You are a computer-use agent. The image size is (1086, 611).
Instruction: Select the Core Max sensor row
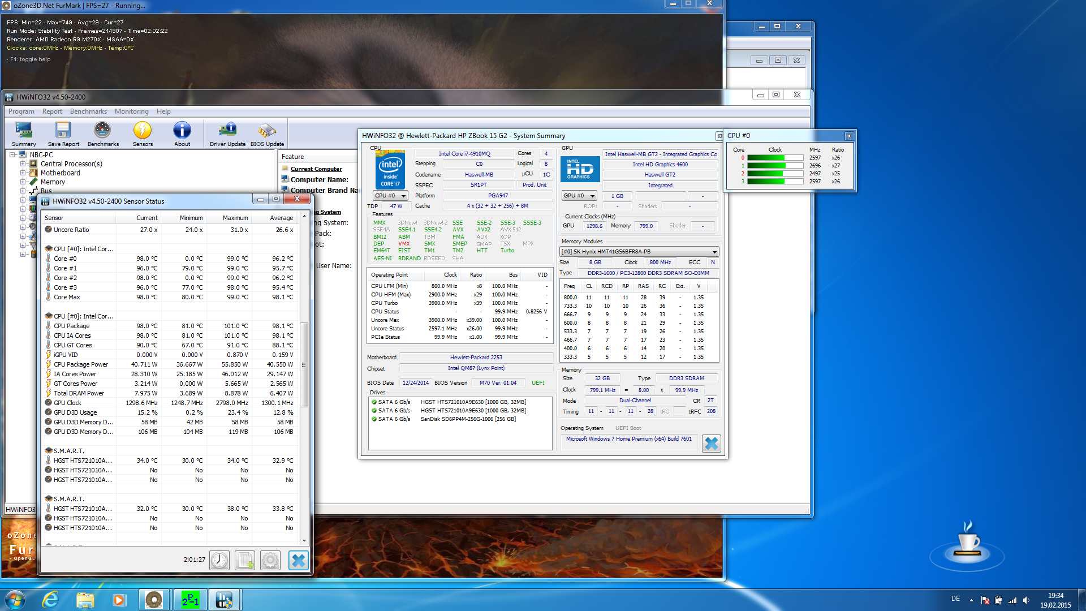pyautogui.click(x=170, y=297)
